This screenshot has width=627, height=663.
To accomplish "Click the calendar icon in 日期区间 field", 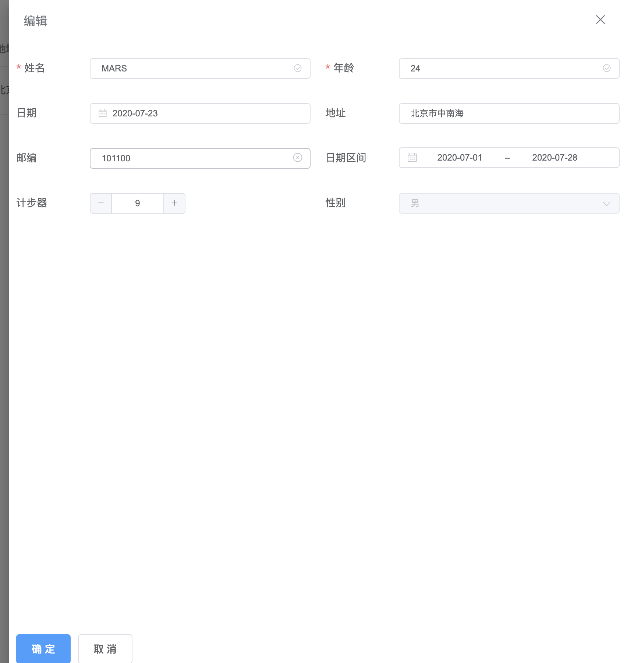I will (x=412, y=158).
